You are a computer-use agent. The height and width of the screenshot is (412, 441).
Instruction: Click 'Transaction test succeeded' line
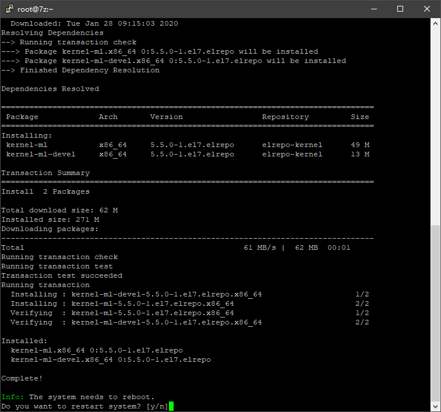[x=62, y=275]
